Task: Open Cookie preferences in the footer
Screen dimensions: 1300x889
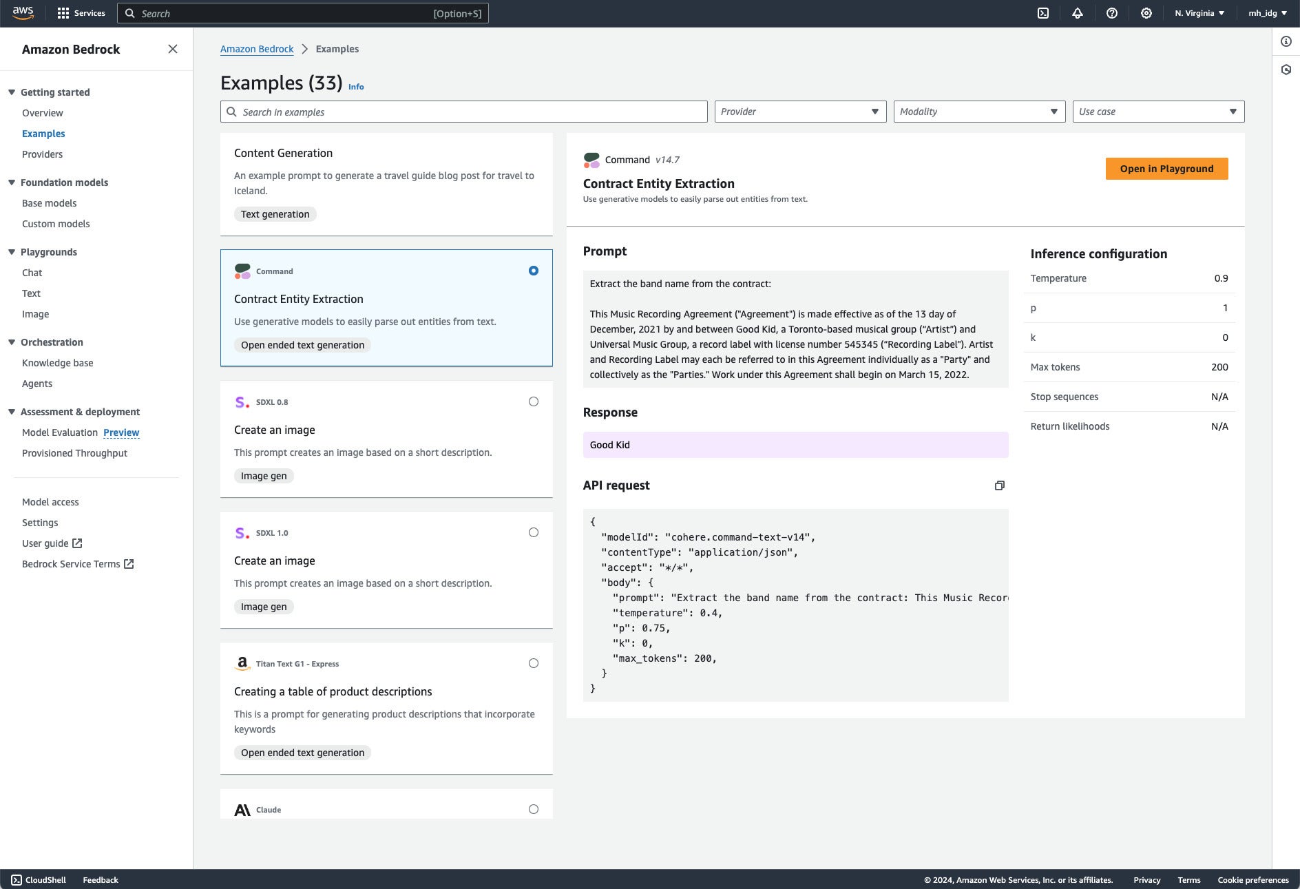Action: (1253, 880)
